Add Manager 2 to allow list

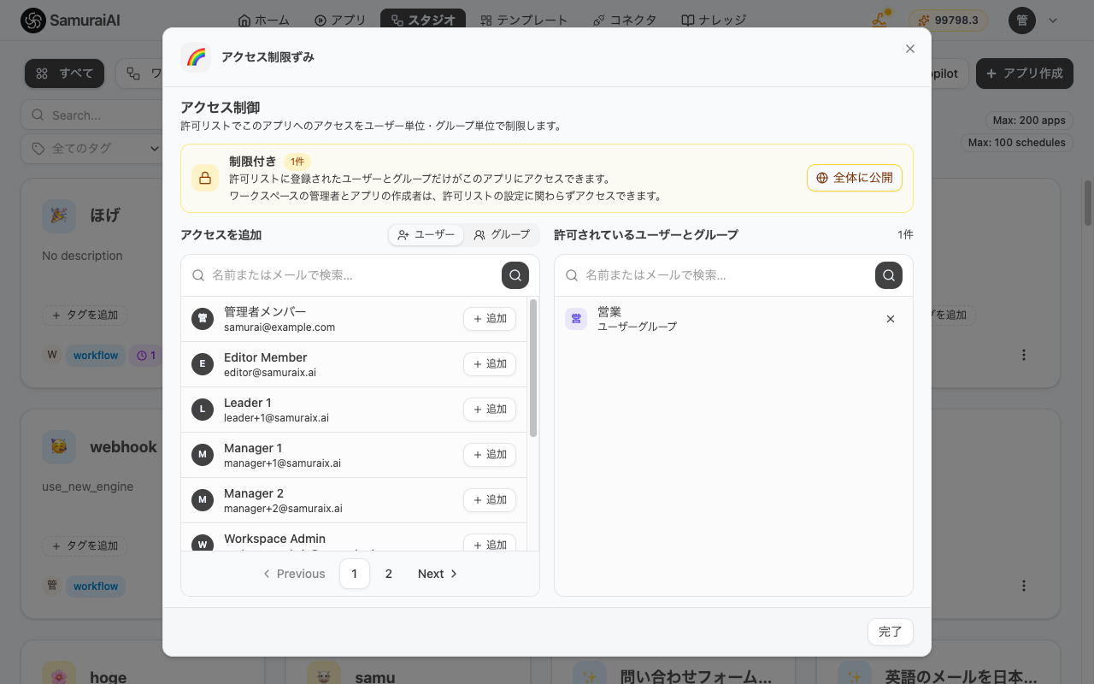(x=490, y=499)
